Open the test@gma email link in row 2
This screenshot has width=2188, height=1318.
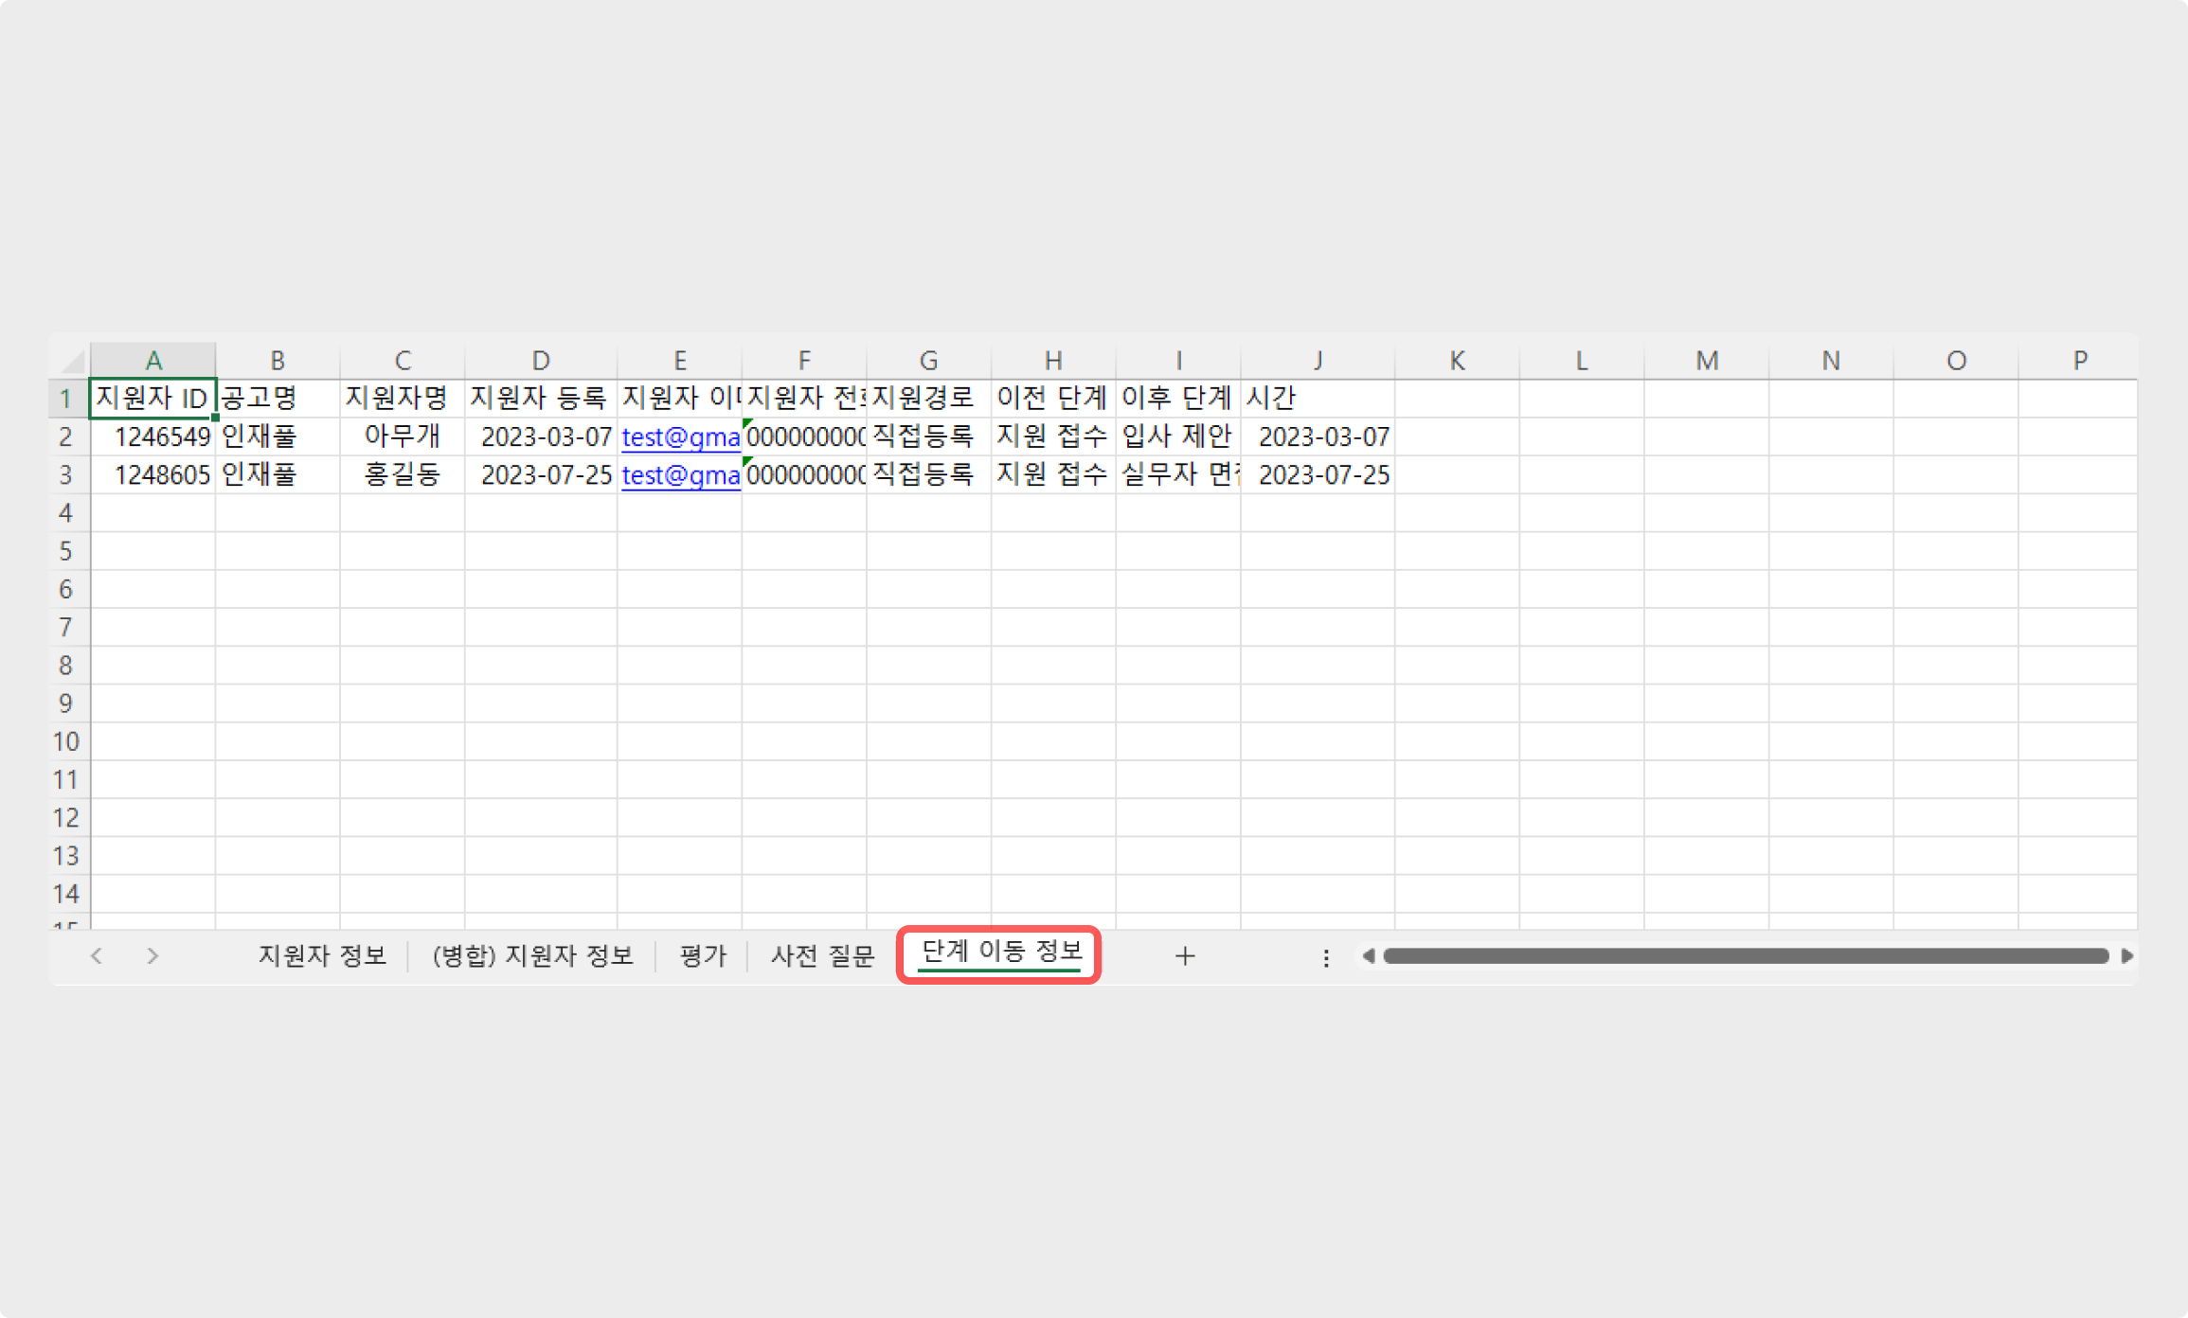pos(680,437)
